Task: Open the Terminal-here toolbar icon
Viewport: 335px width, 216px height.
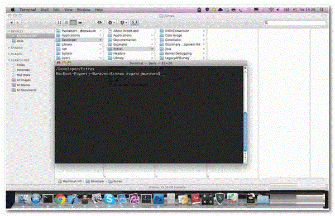Action: pyautogui.click(x=135, y=22)
